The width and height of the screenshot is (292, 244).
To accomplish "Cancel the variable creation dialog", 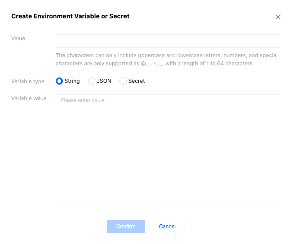I will (x=167, y=227).
